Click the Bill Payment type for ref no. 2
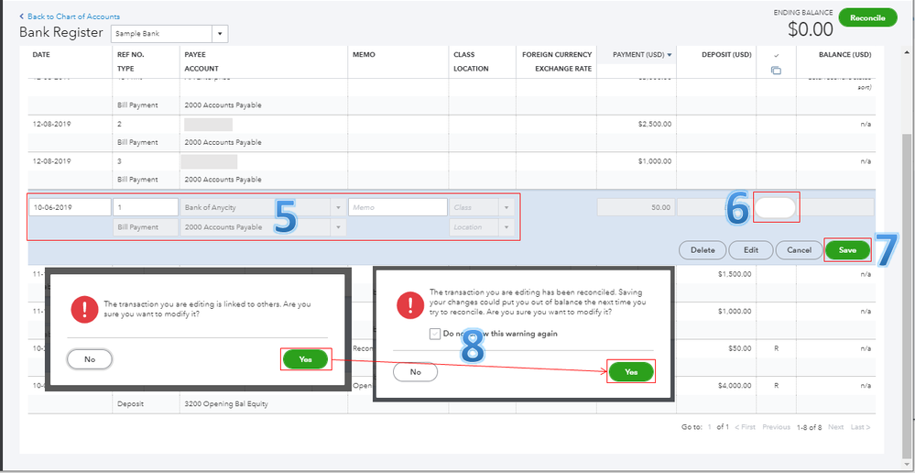The height and width of the screenshot is (473, 915). (136, 142)
